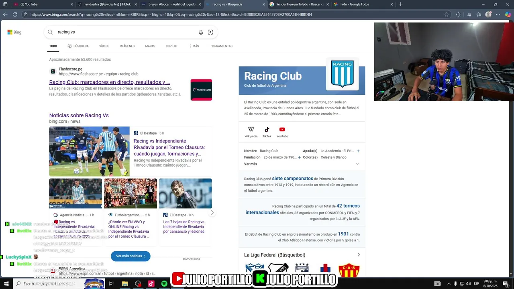Switch to BÚSQUEDA tab
This screenshot has height=289, width=514.
coord(78,46)
